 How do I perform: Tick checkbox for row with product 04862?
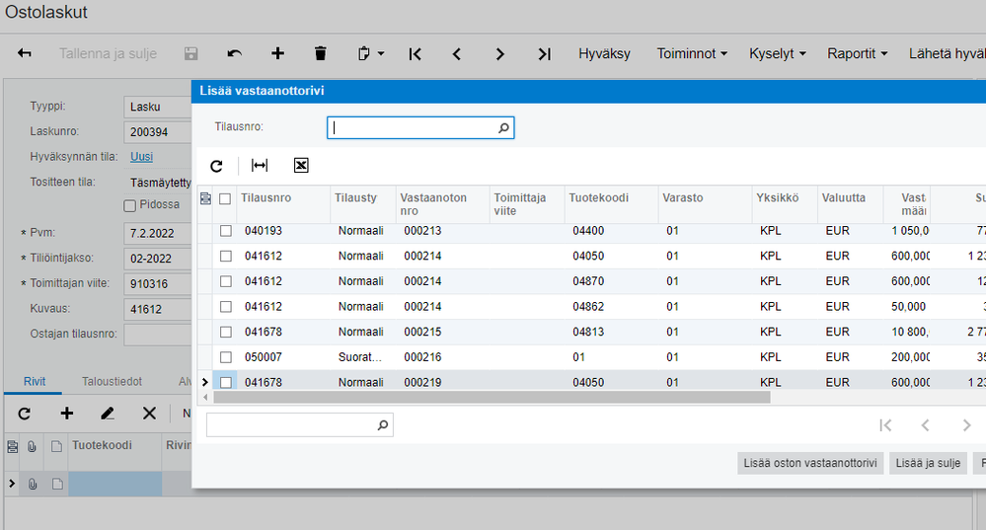(x=226, y=307)
